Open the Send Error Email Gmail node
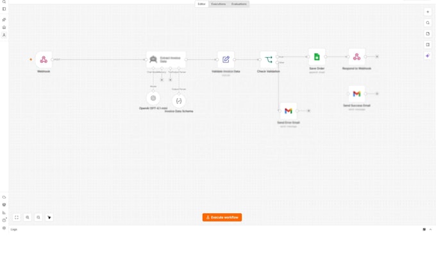Image resolution: width=436 pixels, height=264 pixels. click(x=289, y=111)
